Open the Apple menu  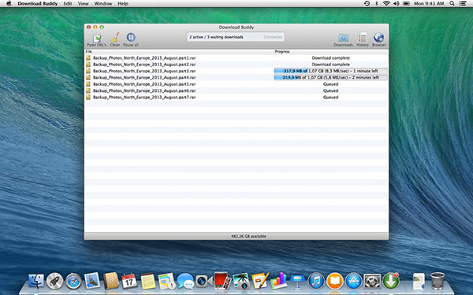tap(9, 4)
